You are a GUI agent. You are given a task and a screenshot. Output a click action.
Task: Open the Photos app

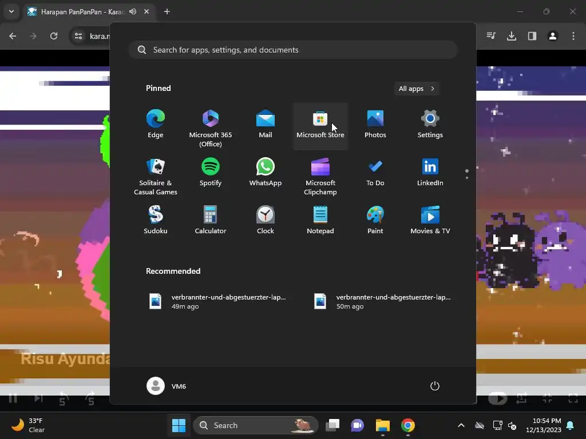[x=375, y=125]
